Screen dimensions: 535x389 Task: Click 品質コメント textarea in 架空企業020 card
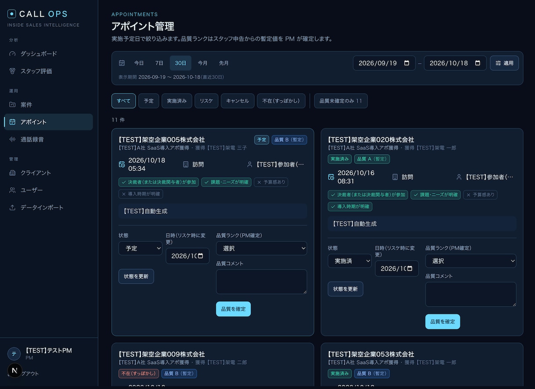(471, 294)
